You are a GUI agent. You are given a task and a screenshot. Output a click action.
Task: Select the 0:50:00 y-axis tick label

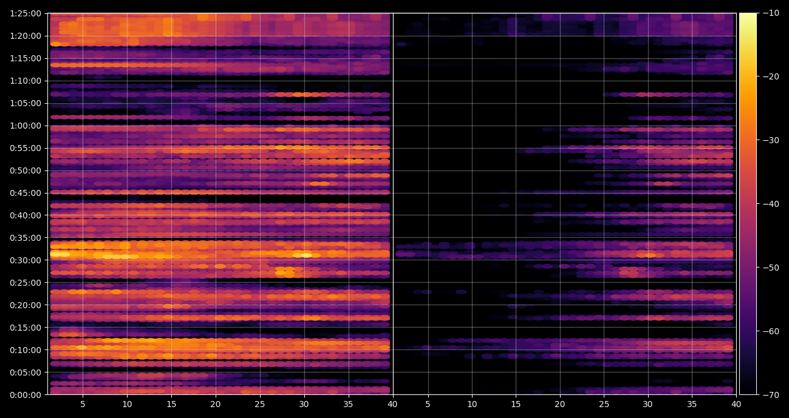pyautogui.click(x=26, y=170)
